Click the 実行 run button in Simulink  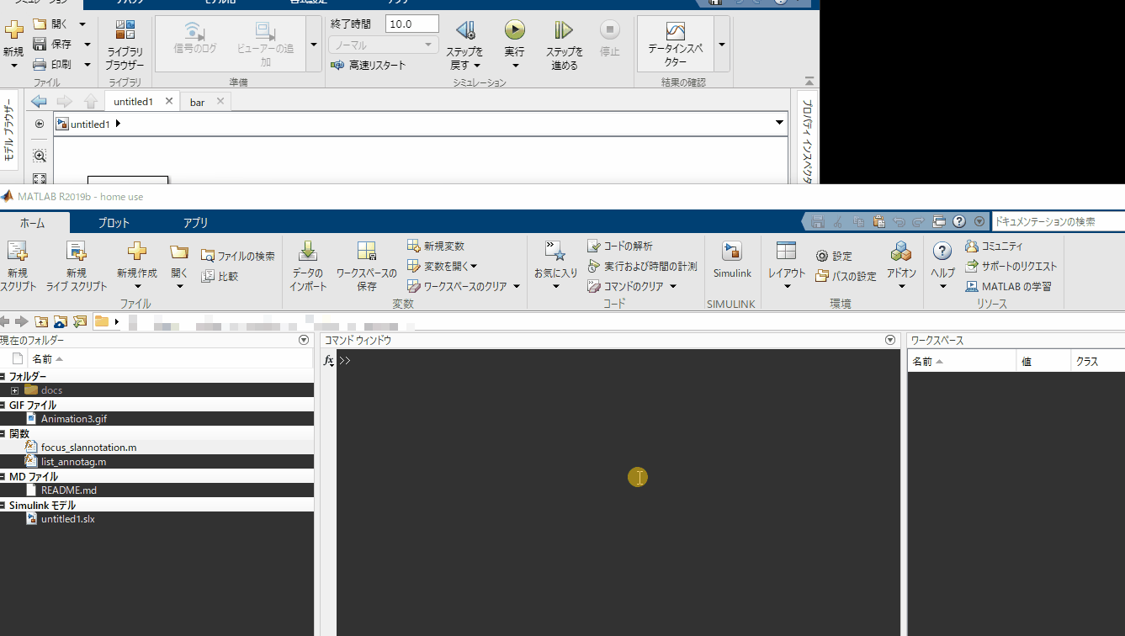[514, 30]
